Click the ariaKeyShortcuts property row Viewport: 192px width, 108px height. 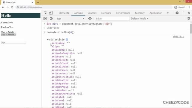click(67, 94)
